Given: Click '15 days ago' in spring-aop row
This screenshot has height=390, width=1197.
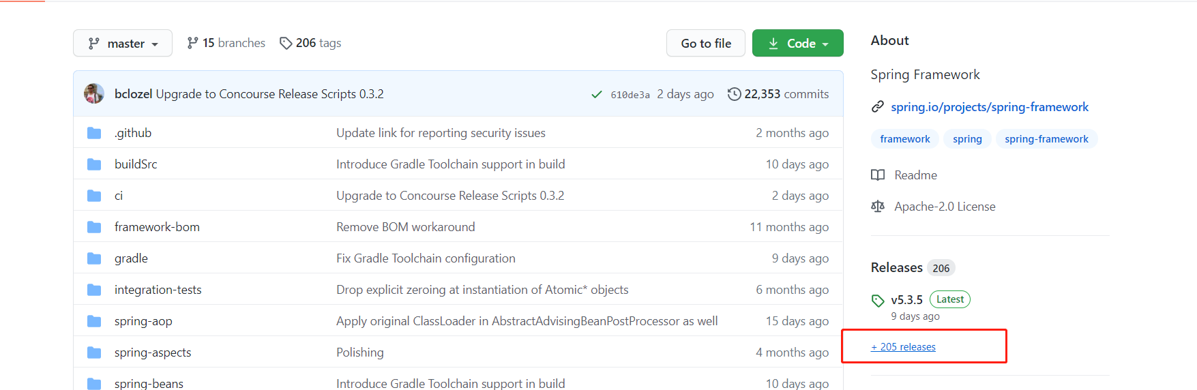Looking at the screenshot, I should [797, 321].
